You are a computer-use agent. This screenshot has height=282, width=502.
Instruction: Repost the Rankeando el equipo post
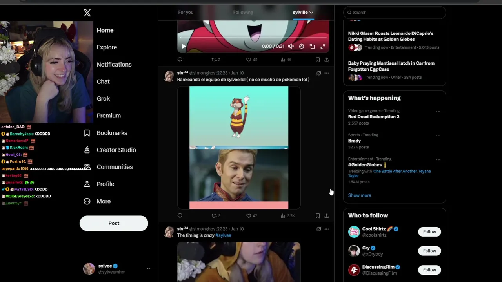coord(216,216)
